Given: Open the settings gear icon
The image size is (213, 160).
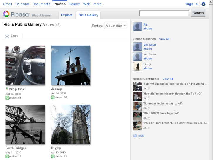Looking at the screenshot, I should tap(203, 4).
